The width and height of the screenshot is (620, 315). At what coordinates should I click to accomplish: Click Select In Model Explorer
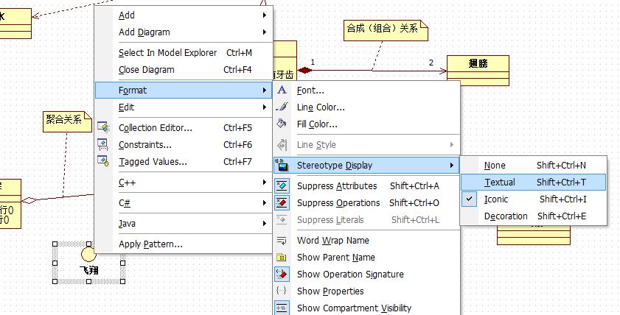(184, 52)
